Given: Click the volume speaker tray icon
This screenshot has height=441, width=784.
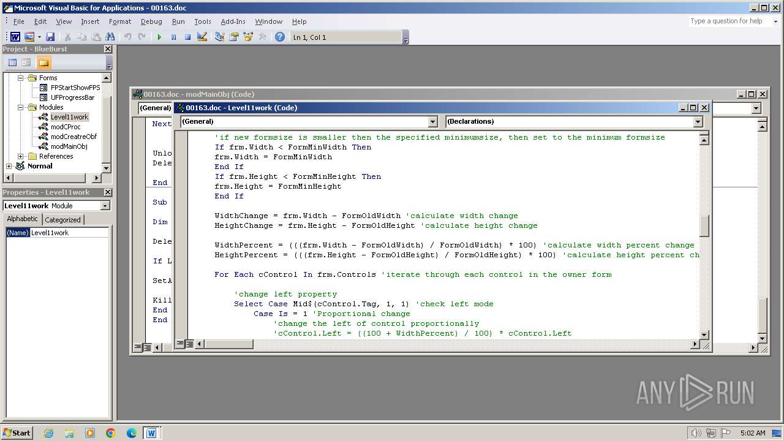Looking at the screenshot, I should tap(696, 433).
